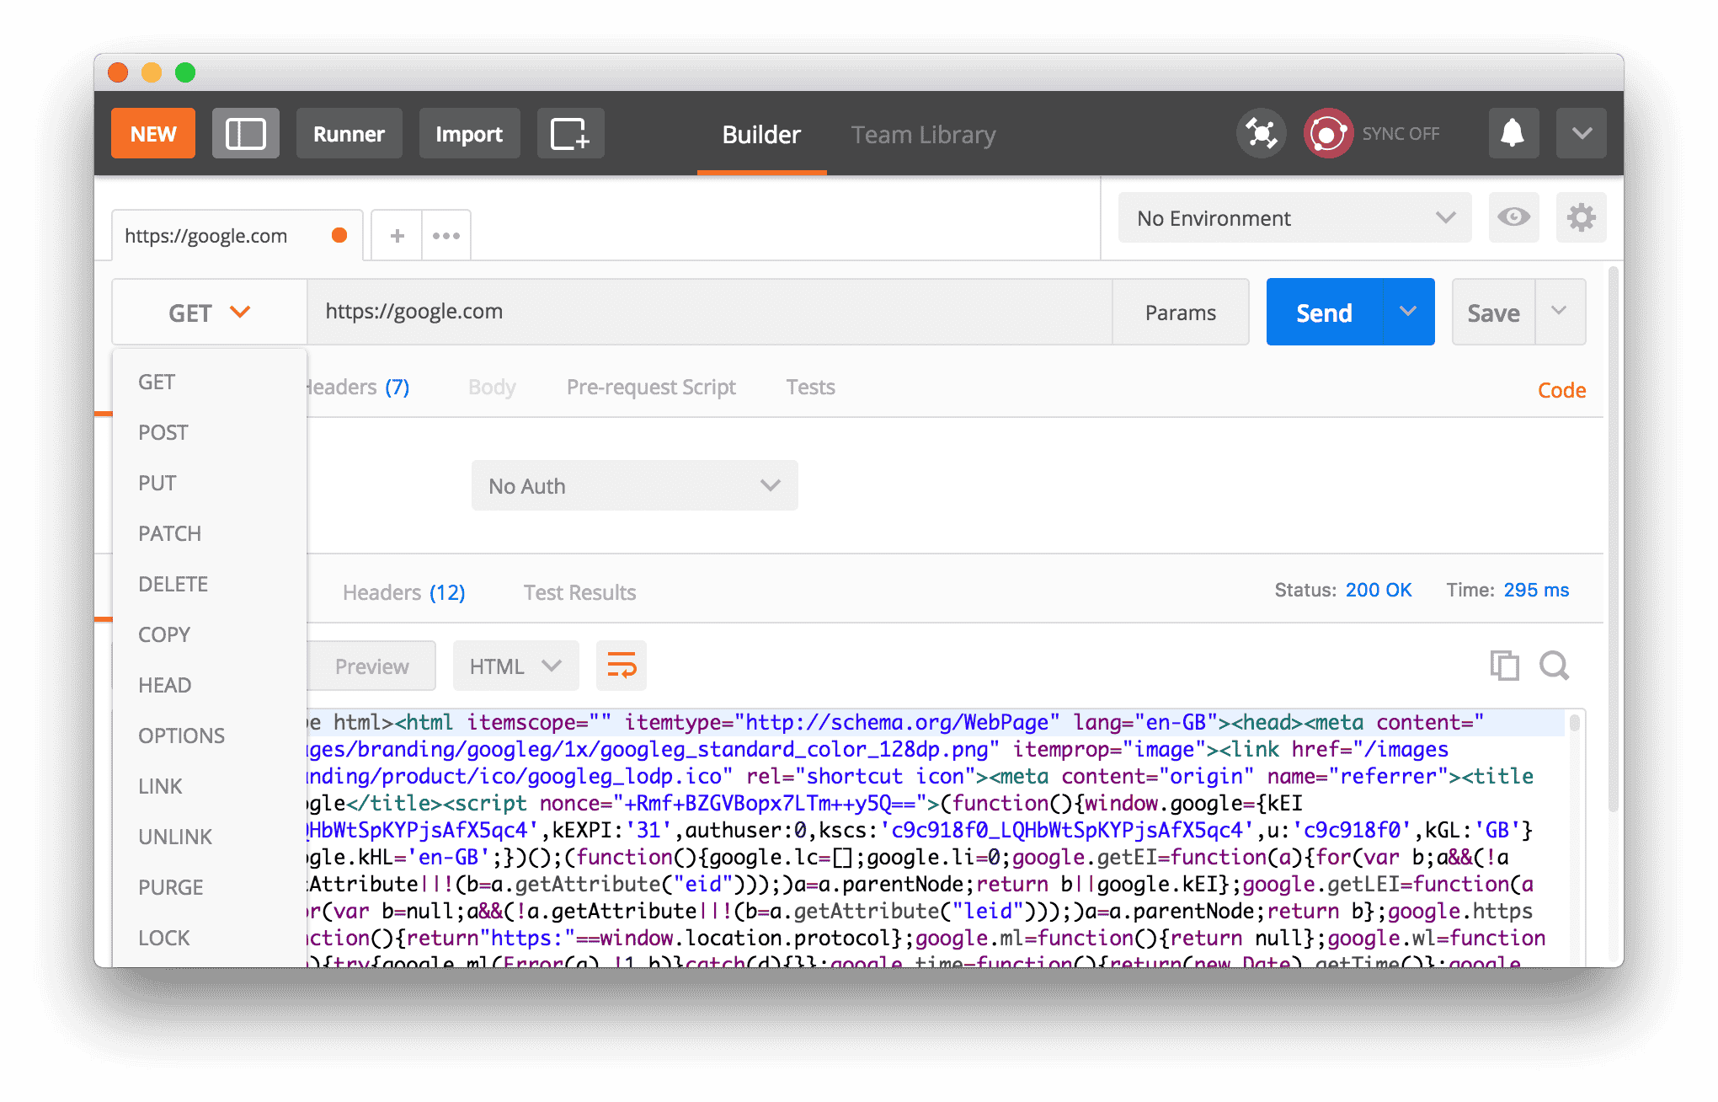
Task: Switch response to Preview view
Action: pyautogui.click(x=371, y=666)
